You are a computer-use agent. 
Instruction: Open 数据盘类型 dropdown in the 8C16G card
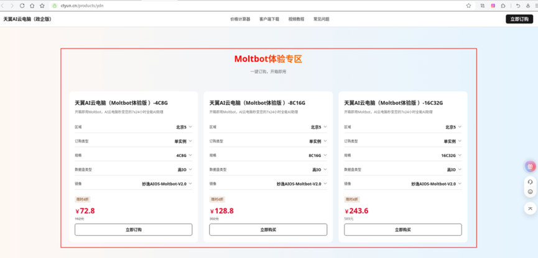(x=268, y=170)
